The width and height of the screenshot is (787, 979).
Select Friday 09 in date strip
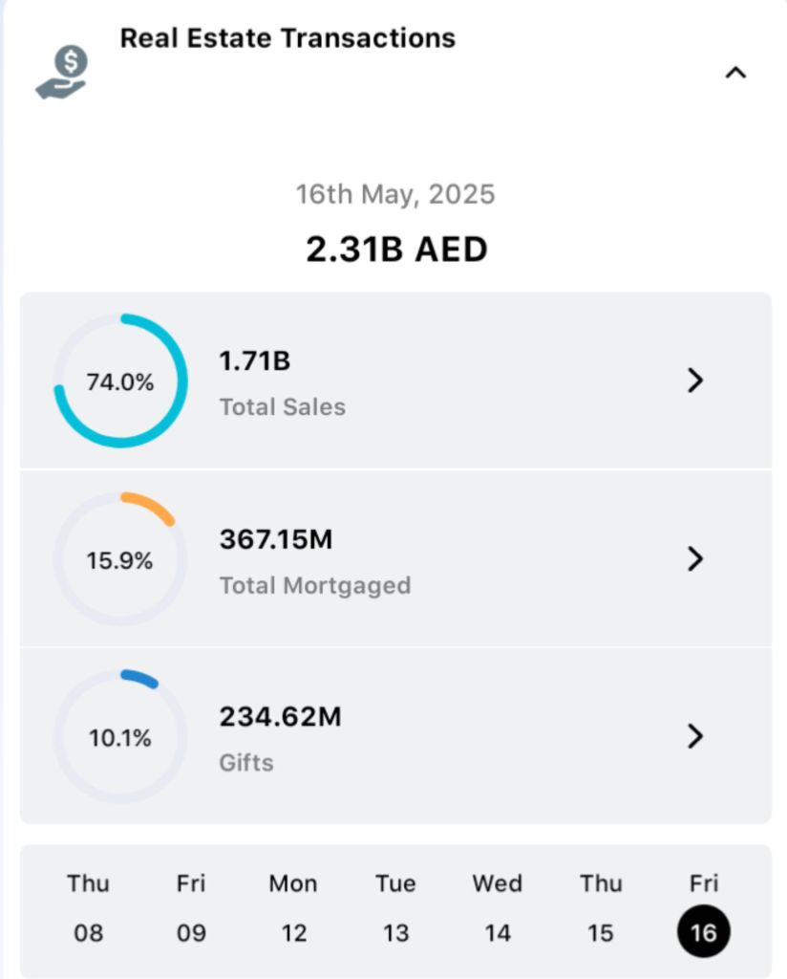(x=191, y=908)
